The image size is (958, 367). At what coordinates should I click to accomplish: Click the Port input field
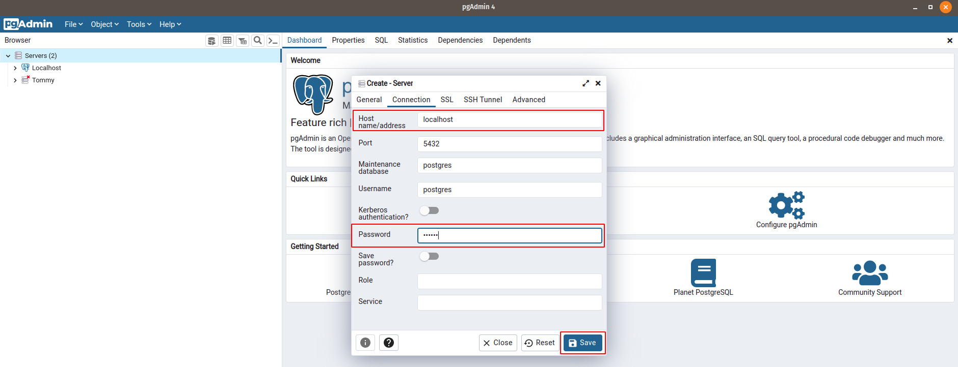pos(510,144)
